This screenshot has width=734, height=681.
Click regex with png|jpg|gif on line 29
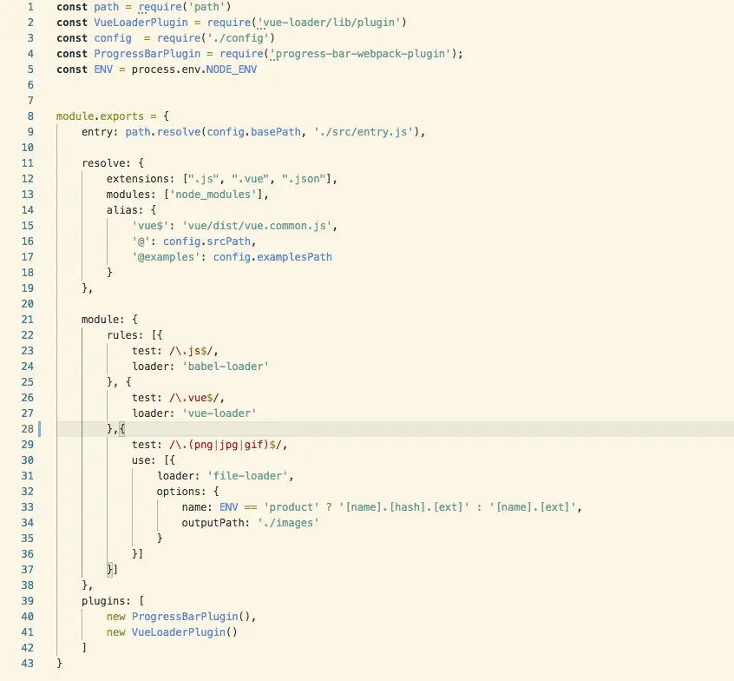click(226, 445)
